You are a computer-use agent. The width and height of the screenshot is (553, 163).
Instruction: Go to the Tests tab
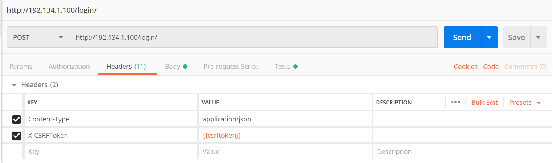282,67
